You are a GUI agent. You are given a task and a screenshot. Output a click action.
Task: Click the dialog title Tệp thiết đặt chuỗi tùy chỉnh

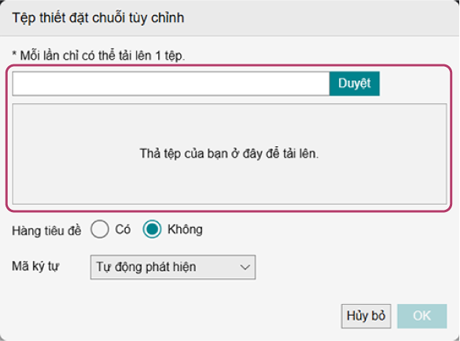click(x=98, y=18)
